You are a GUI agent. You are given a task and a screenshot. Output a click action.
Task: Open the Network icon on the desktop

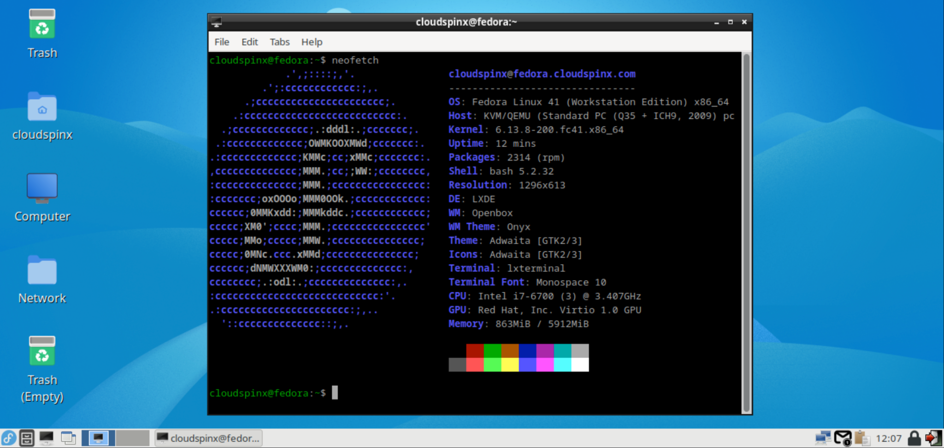tap(41, 271)
